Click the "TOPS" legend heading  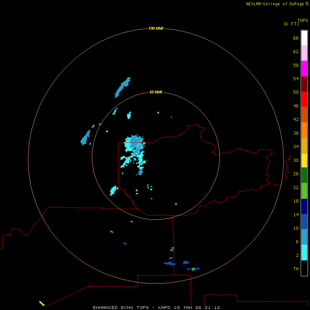tap(303, 20)
